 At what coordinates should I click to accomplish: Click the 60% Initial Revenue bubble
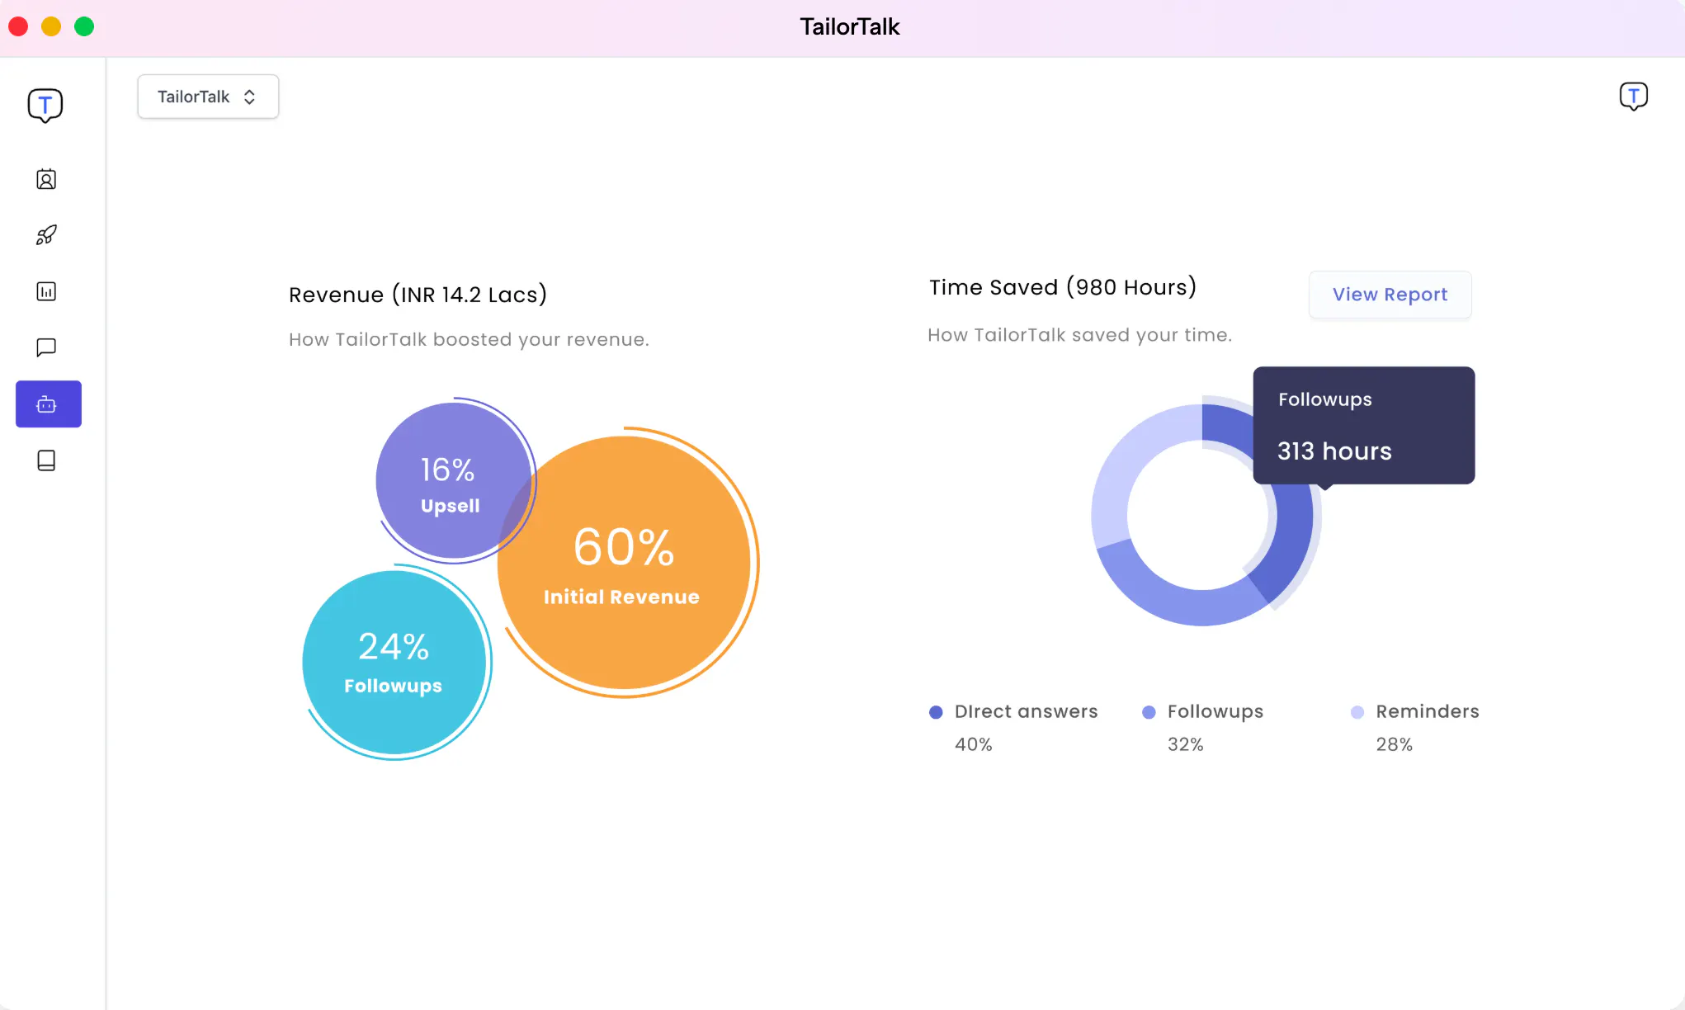[624, 563]
